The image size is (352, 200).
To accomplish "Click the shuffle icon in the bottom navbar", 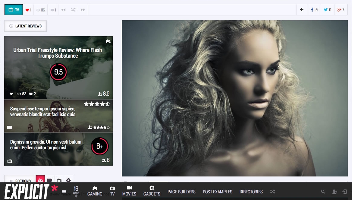I will 272,192.
